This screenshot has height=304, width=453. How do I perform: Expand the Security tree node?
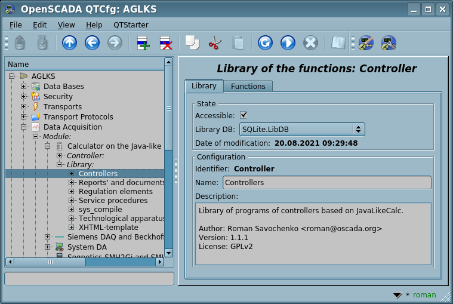pyautogui.click(x=24, y=97)
